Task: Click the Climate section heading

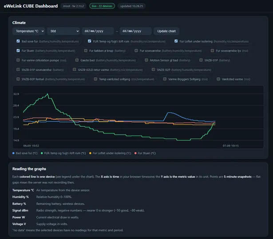Action: (x=19, y=23)
